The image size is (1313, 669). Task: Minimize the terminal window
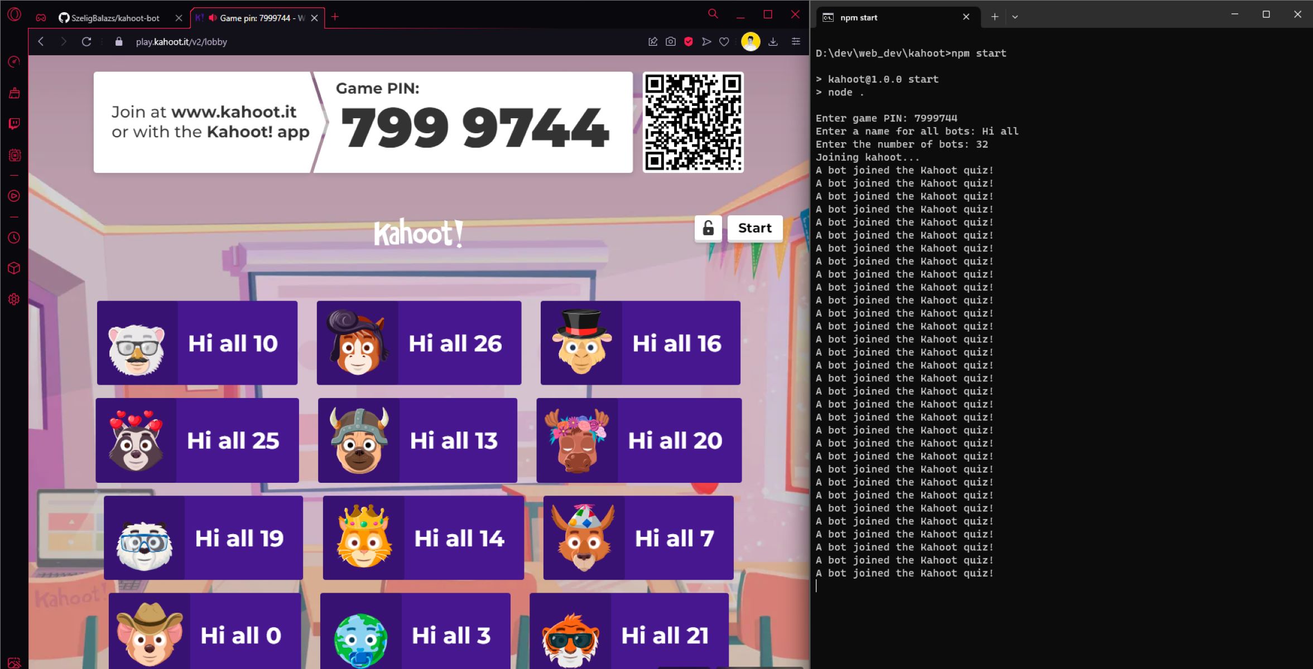coord(1235,14)
